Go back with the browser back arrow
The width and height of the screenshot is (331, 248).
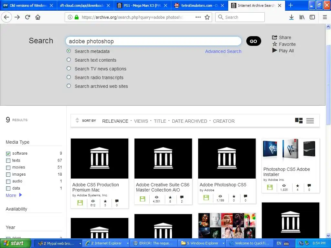pyautogui.click(x=6, y=17)
